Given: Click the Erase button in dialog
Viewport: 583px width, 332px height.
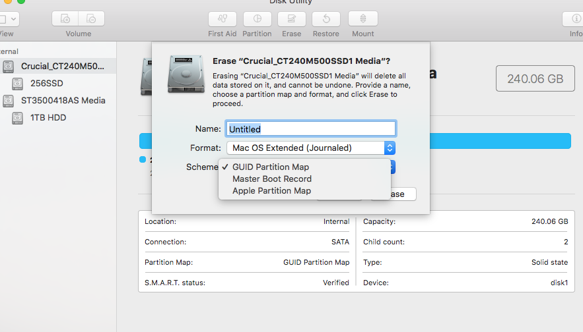Looking at the screenshot, I should coord(403,194).
